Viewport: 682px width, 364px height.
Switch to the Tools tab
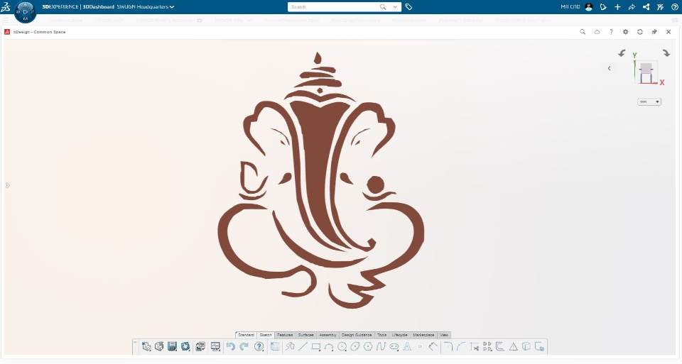(382, 335)
